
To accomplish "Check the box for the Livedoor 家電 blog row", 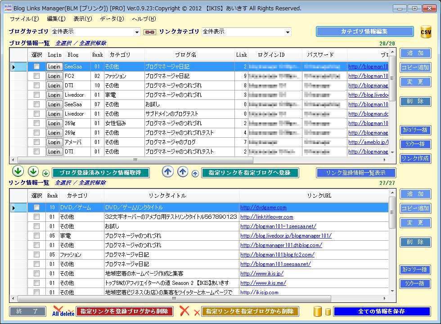I will coord(36,95).
